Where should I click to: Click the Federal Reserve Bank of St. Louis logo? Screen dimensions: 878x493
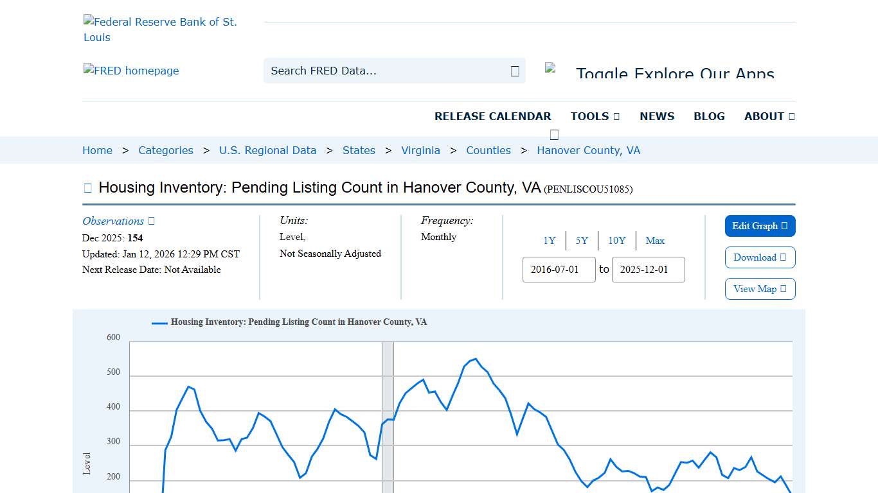(160, 29)
